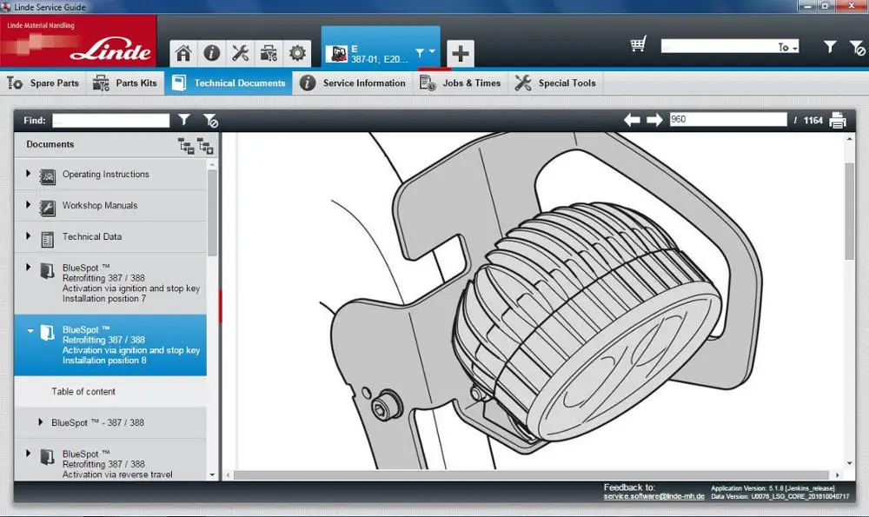Click the wrench and screwdriver tools icon
This screenshot has height=517, width=869.
click(x=240, y=53)
